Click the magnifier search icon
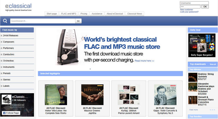 (x=5, y=21)
